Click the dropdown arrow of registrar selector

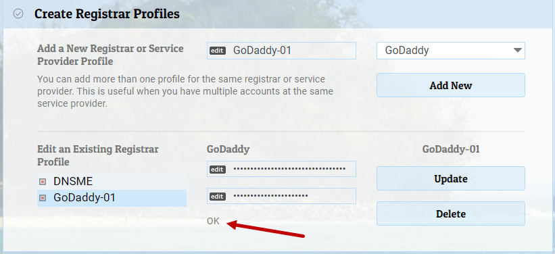(x=517, y=50)
